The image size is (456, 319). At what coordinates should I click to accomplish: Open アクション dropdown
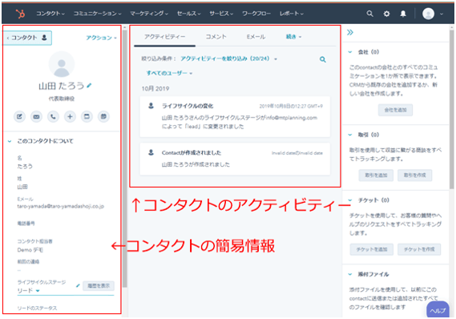click(101, 38)
